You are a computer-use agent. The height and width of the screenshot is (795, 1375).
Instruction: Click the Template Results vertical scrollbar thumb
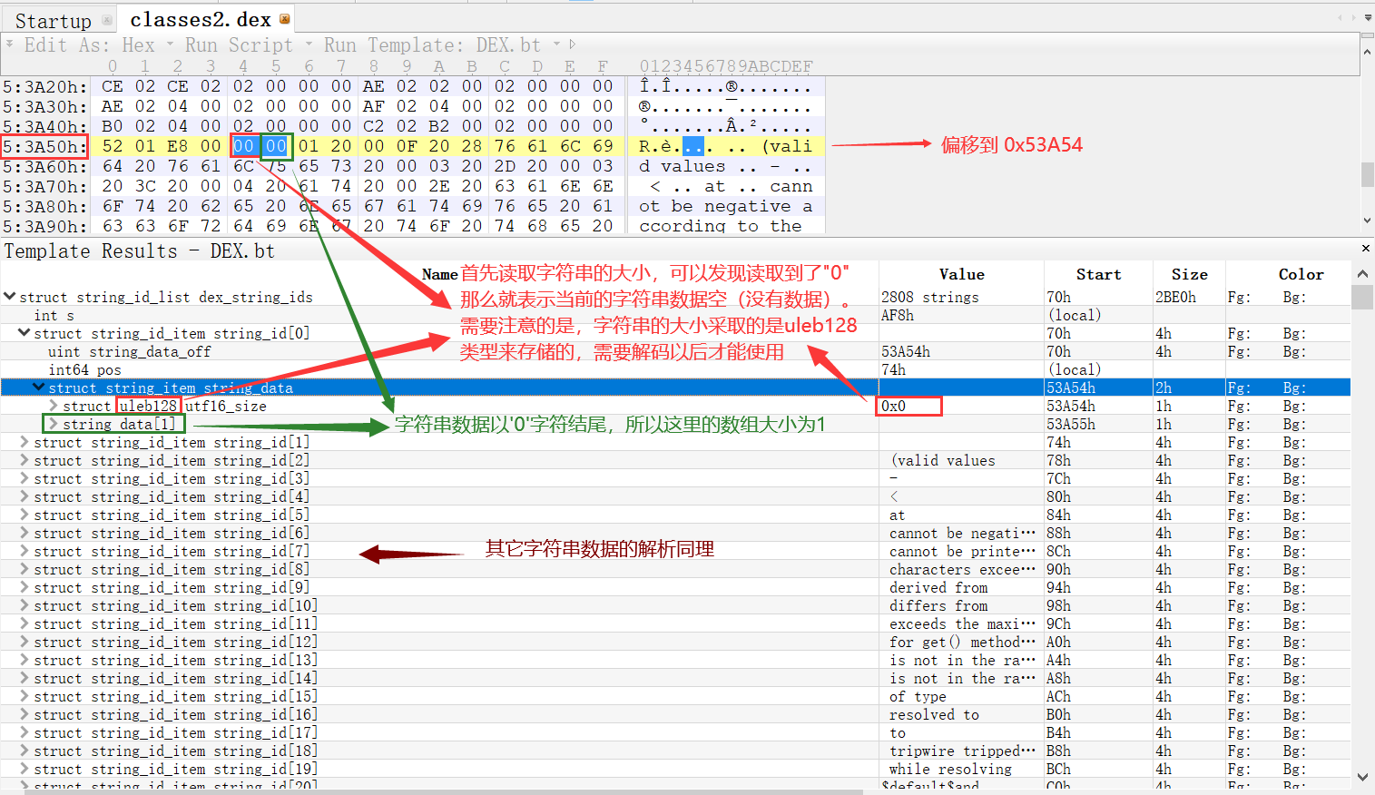coord(1362,297)
